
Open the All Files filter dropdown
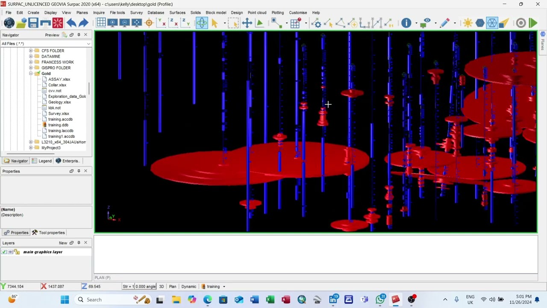coord(88,44)
